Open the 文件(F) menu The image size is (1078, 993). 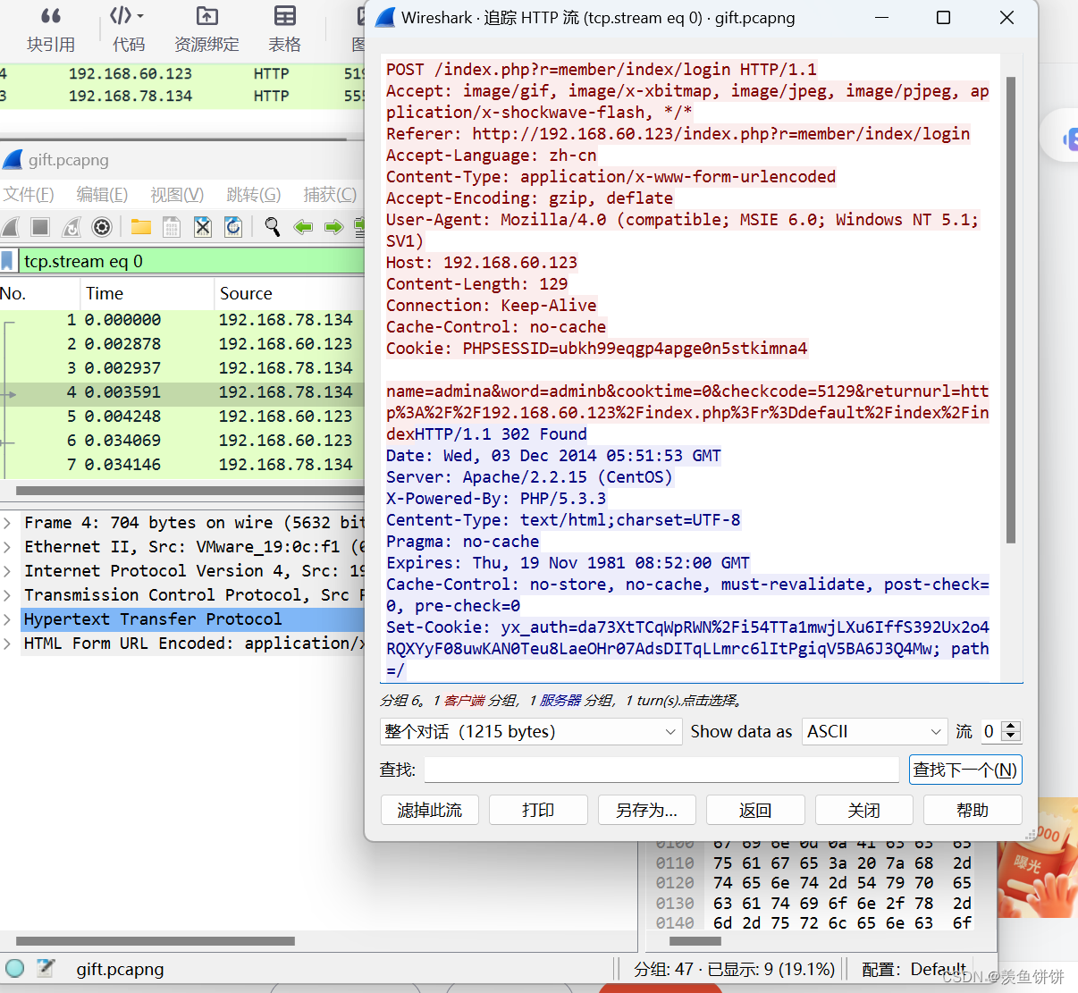(x=28, y=195)
